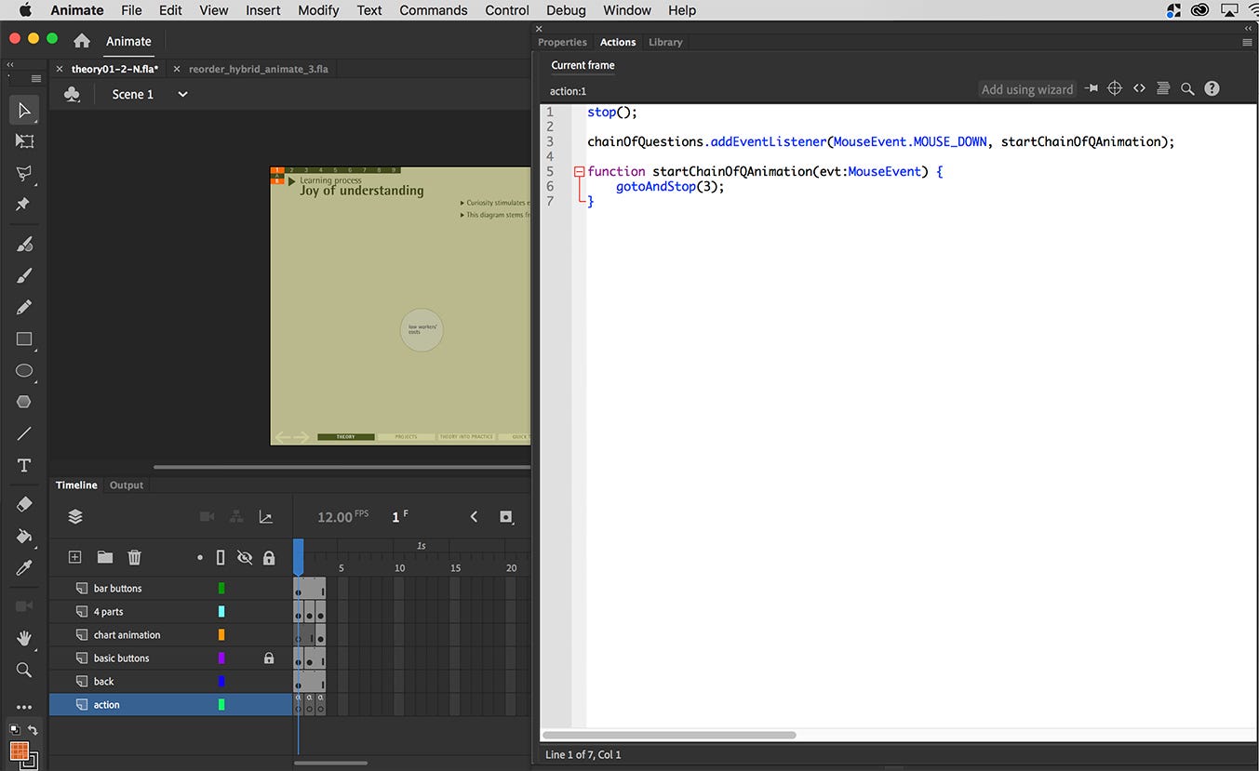The height and width of the screenshot is (771, 1259).
Task: Click the fill color swatch
Action: click(x=19, y=751)
